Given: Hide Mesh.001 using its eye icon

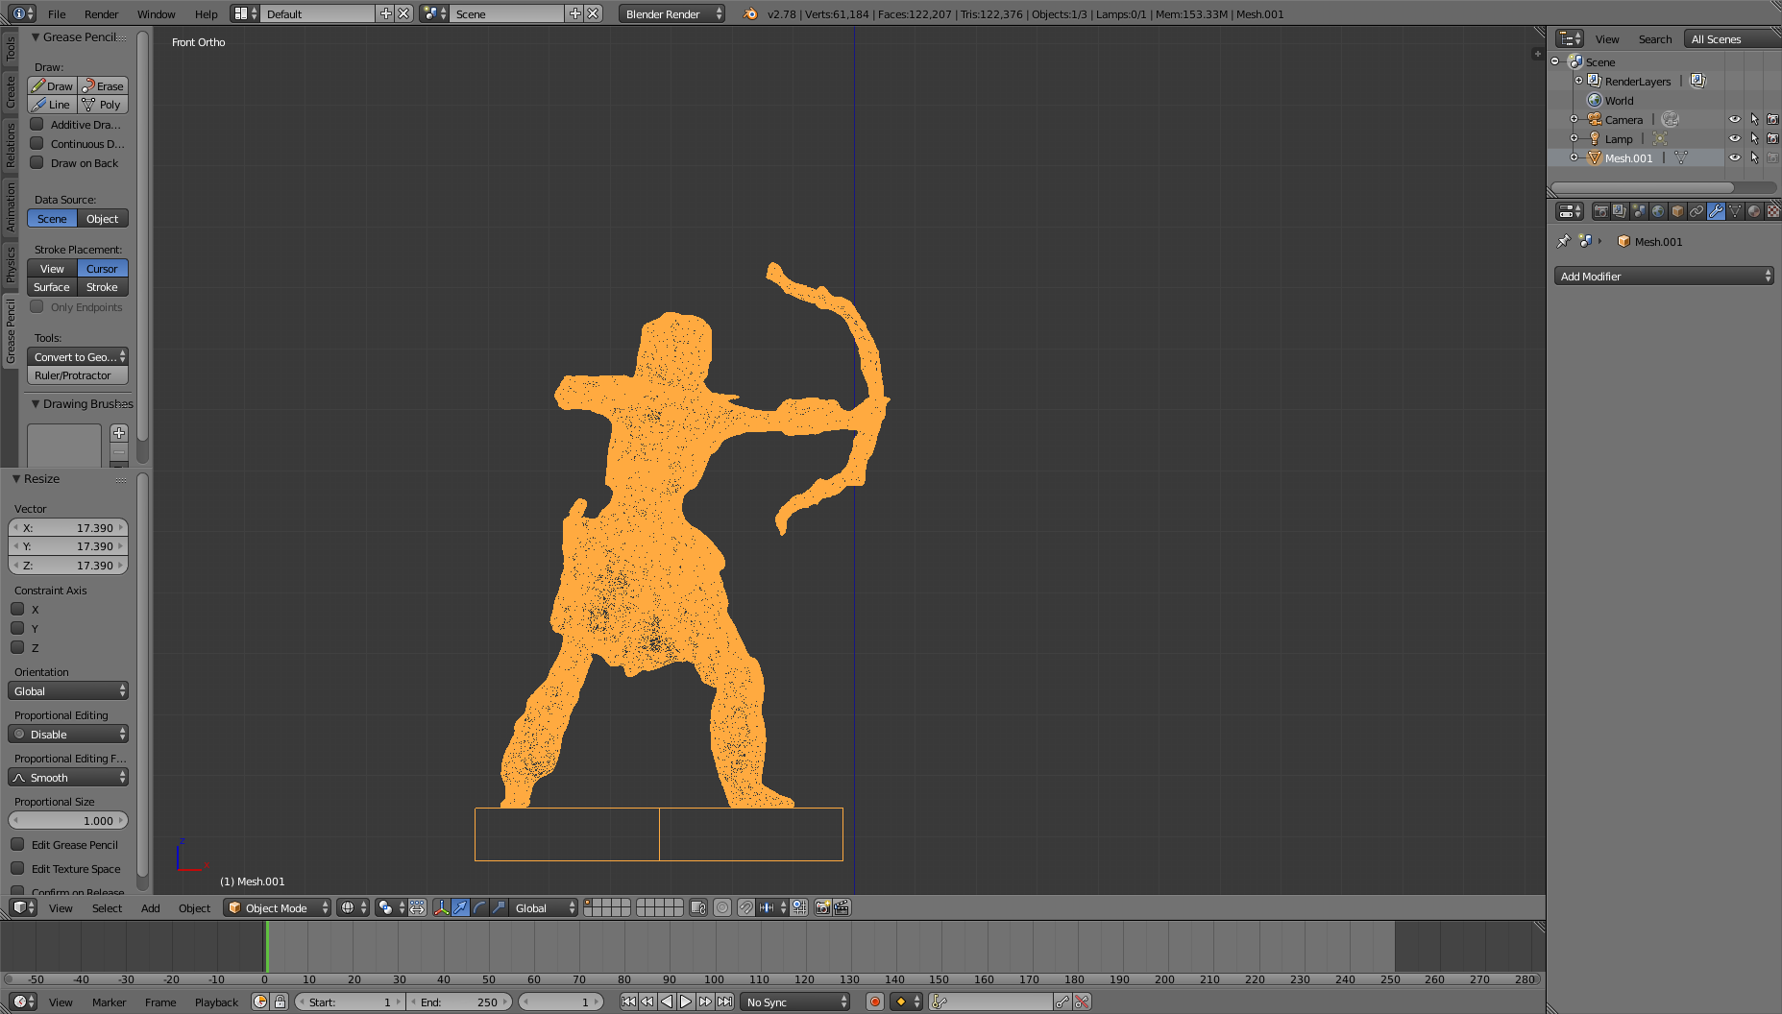Looking at the screenshot, I should pos(1735,157).
